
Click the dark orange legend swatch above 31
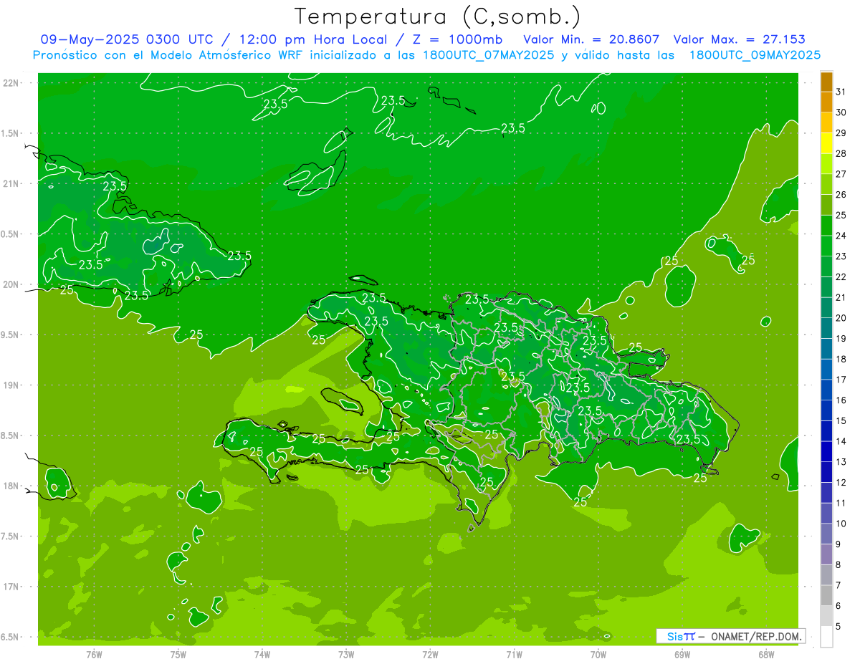point(826,82)
